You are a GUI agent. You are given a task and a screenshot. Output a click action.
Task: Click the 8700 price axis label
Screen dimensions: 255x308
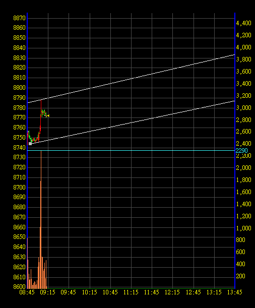(20, 188)
